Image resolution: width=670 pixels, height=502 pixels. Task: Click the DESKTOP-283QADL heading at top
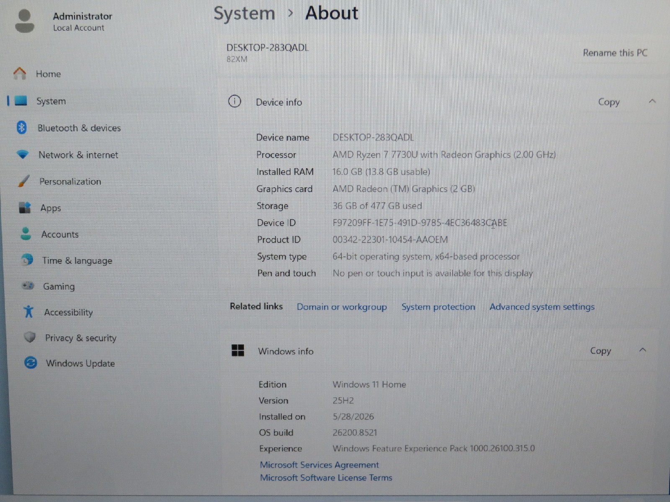[x=267, y=48]
